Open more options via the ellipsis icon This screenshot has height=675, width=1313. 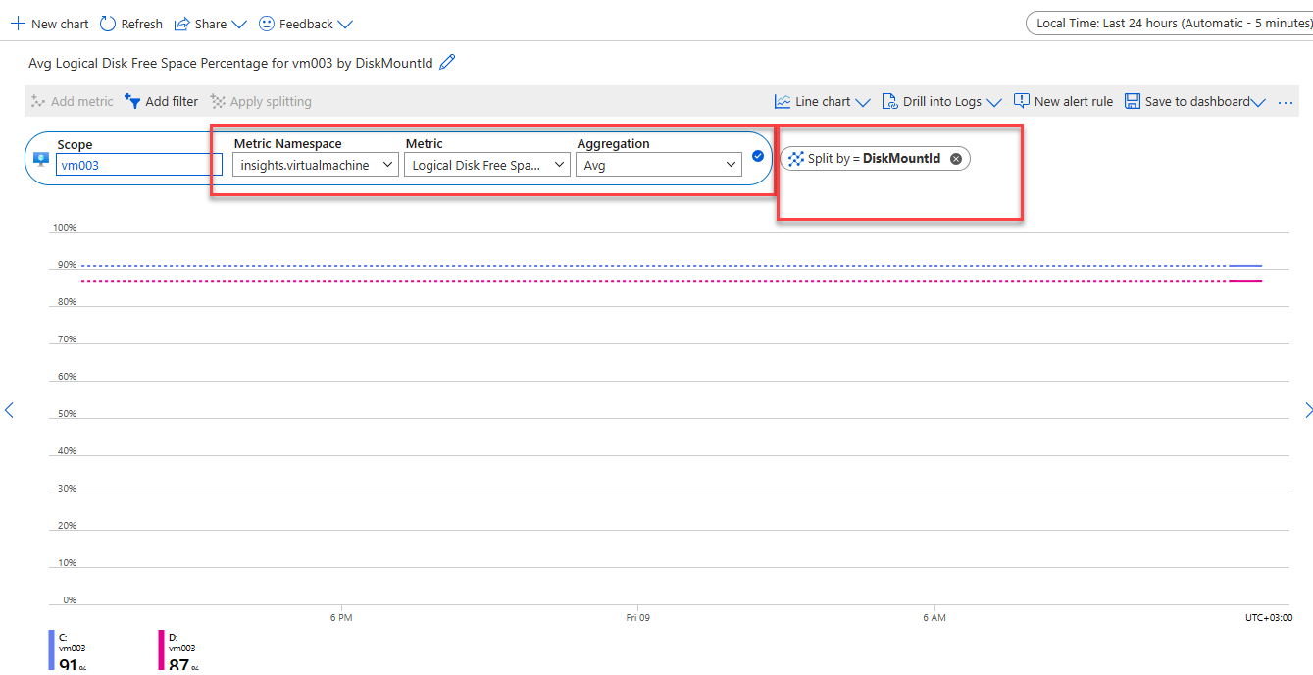(x=1286, y=101)
